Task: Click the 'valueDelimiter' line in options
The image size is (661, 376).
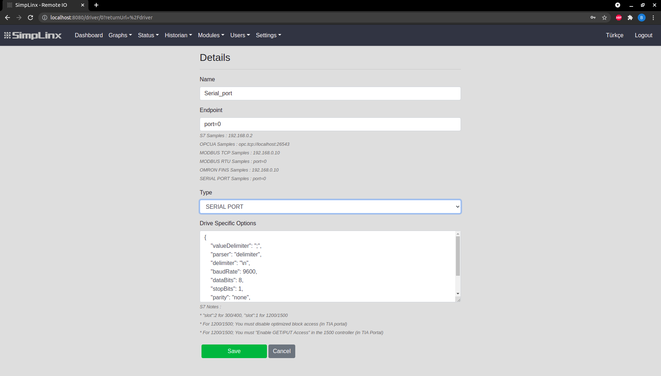Action: (x=236, y=246)
